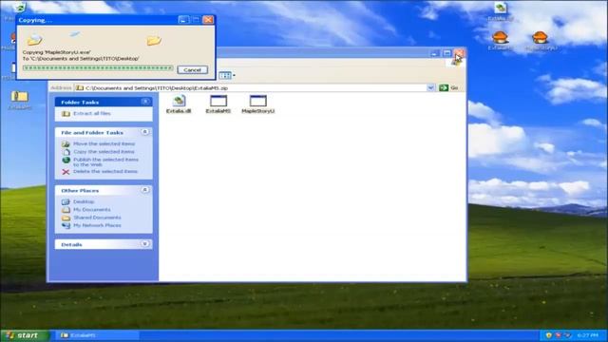Screen dimensions: 608x342
Task: Open the rightmost mushroom desktop icon
Action: [x=541, y=41]
